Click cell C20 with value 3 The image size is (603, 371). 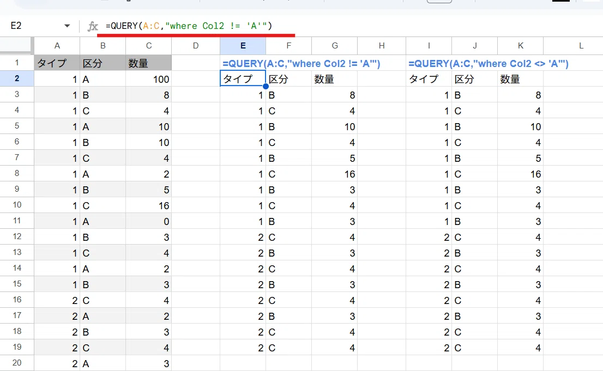[x=148, y=363]
